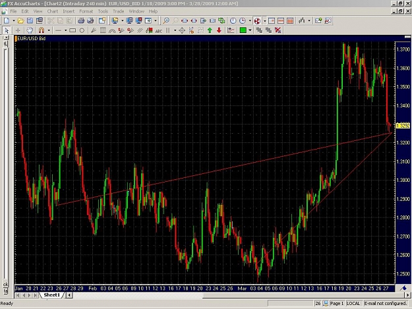Click the orange full grid icon

tap(290, 20)
